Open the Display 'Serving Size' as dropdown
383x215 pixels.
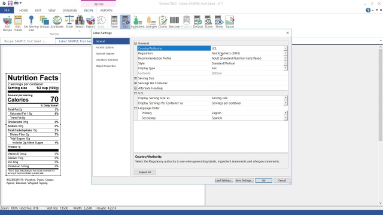coord(285,98)
